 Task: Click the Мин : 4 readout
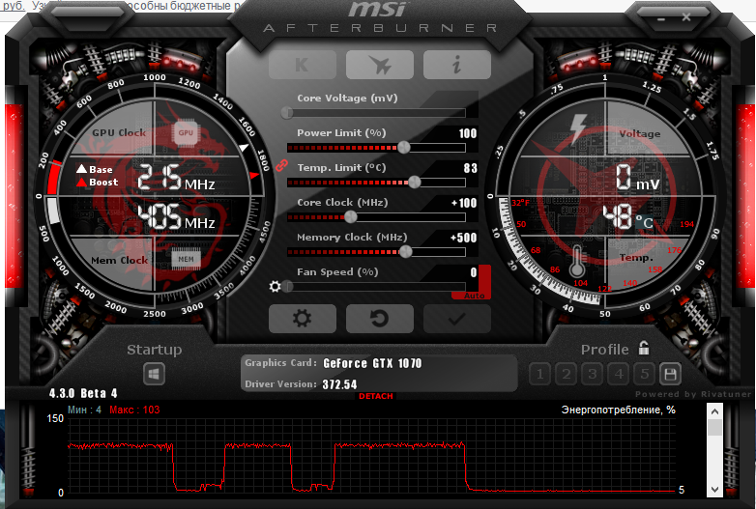click(x=84, y=410)
